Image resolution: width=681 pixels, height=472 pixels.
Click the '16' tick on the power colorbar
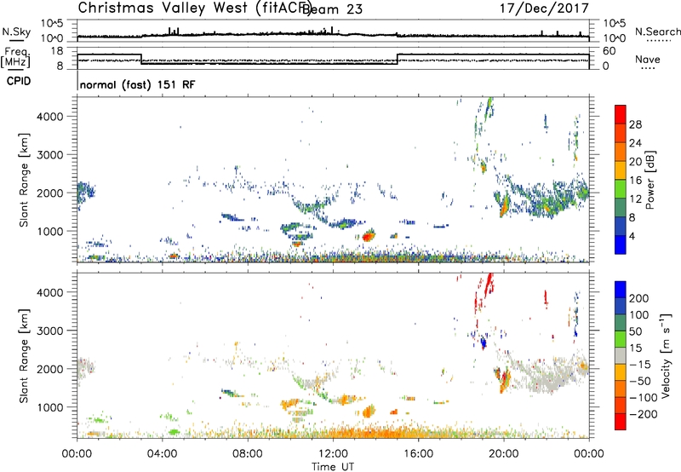(x=635, y=181)
